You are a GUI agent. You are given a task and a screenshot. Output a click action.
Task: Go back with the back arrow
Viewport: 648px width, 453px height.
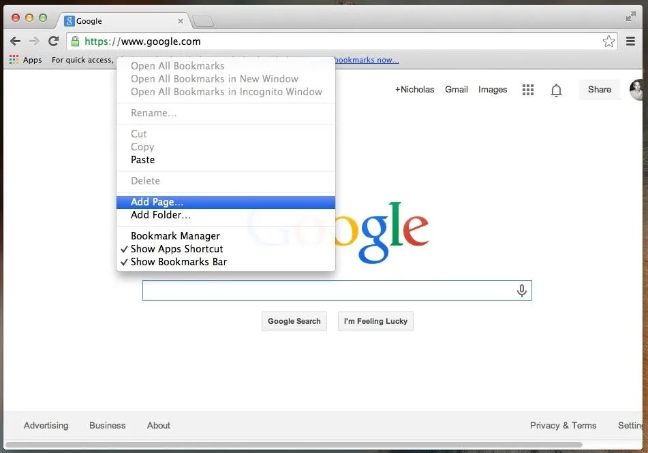pyautogui.click(x=15, y=41)
